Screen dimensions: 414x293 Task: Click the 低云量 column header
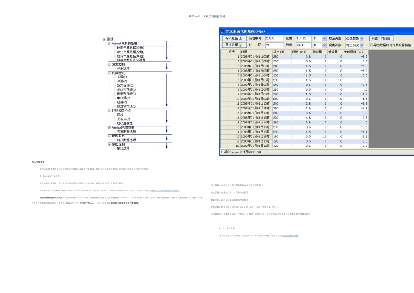[x=335, y=52]
